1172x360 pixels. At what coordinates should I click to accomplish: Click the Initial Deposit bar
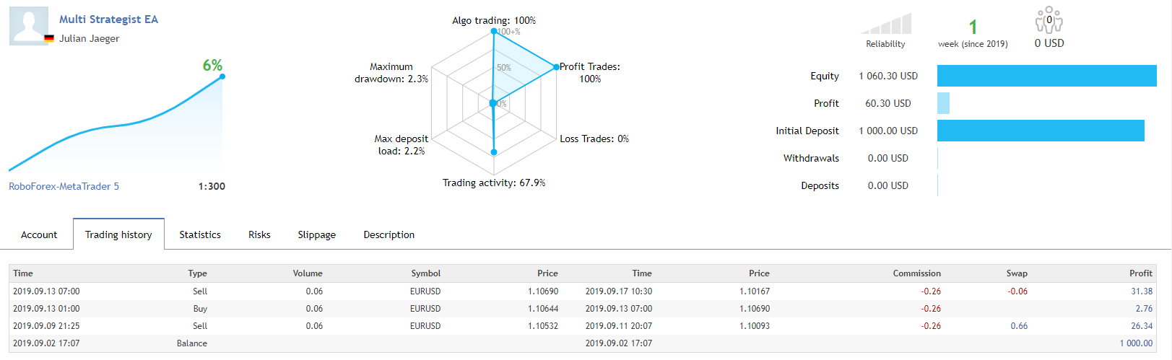[1040, 131]
